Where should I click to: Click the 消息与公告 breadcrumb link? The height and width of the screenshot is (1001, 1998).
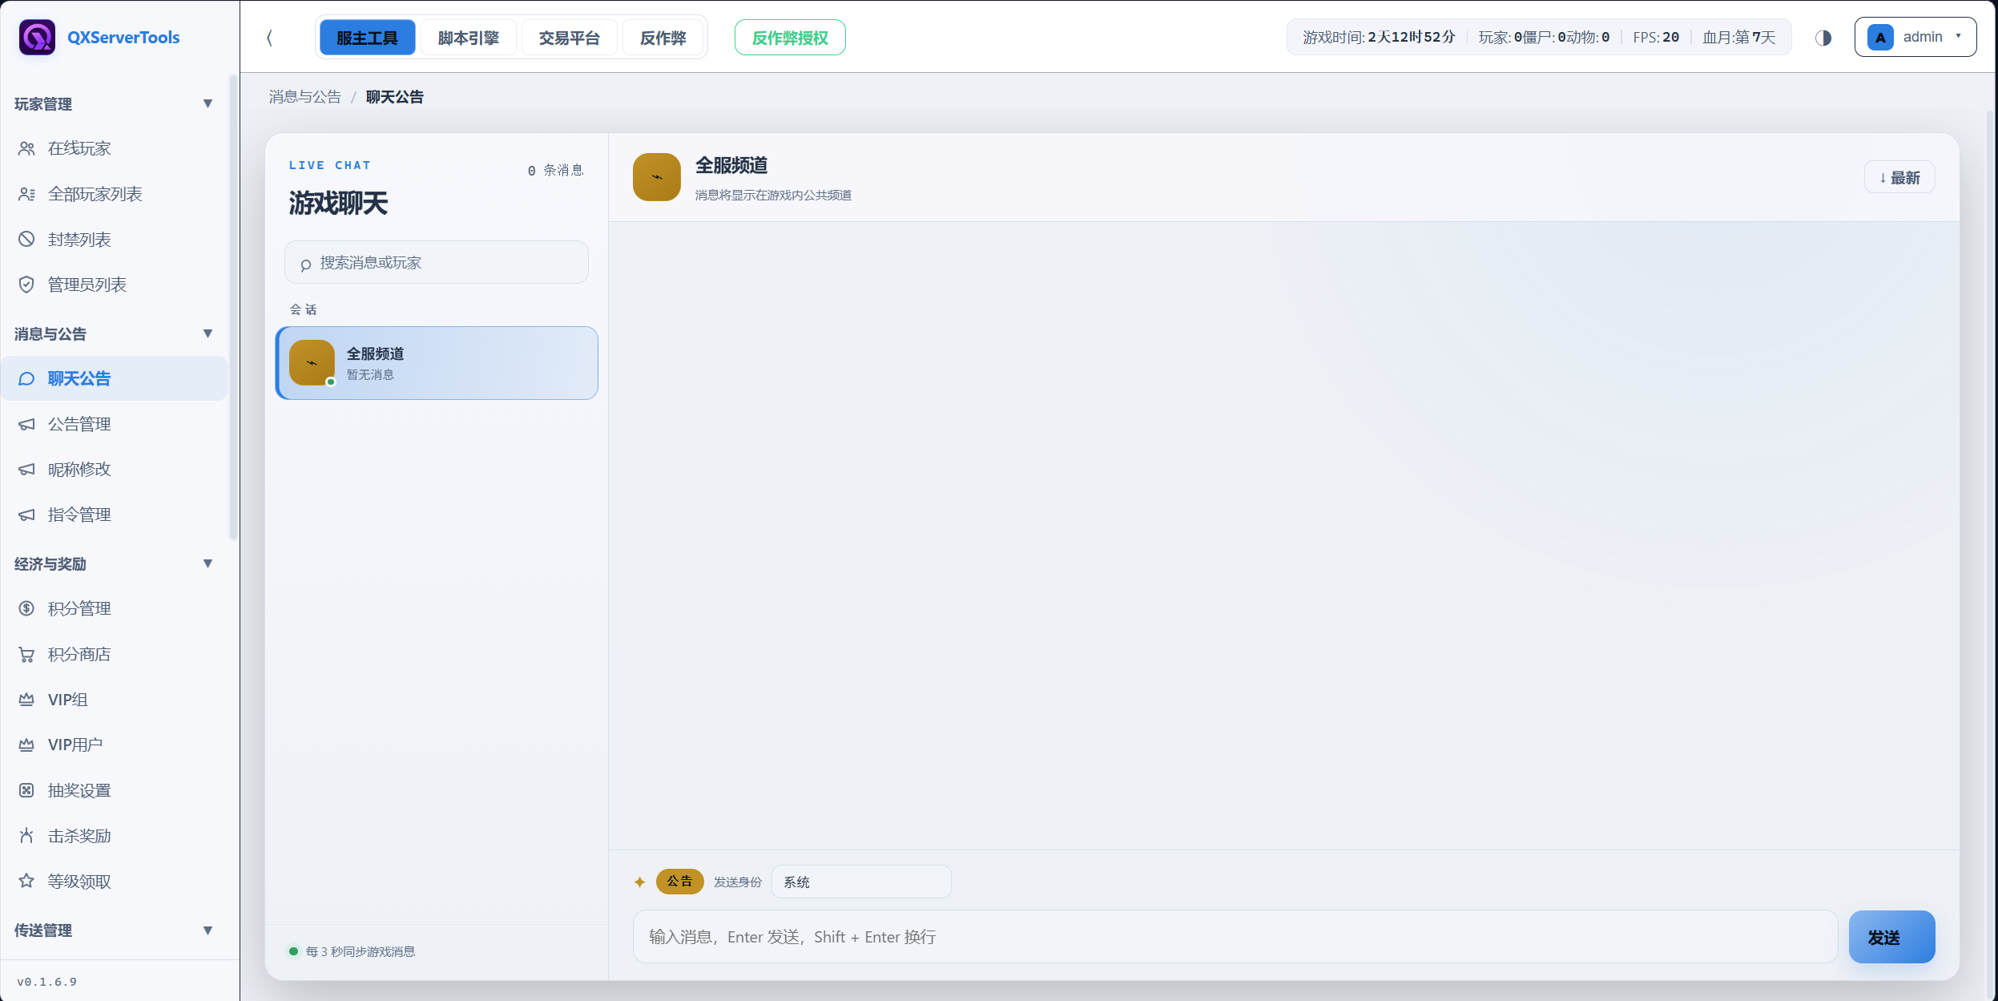(x=304, y=97)
